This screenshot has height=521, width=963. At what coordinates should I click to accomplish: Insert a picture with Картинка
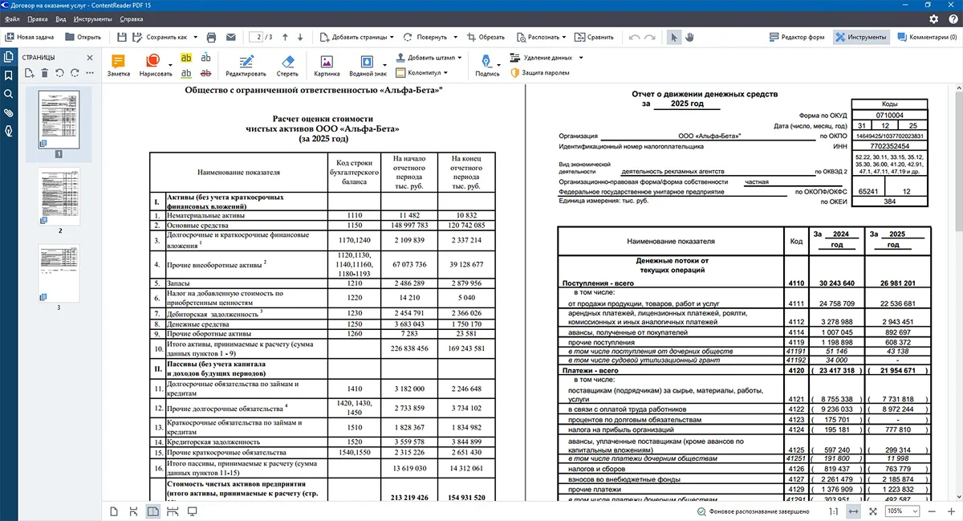click(x=327, y=65)
